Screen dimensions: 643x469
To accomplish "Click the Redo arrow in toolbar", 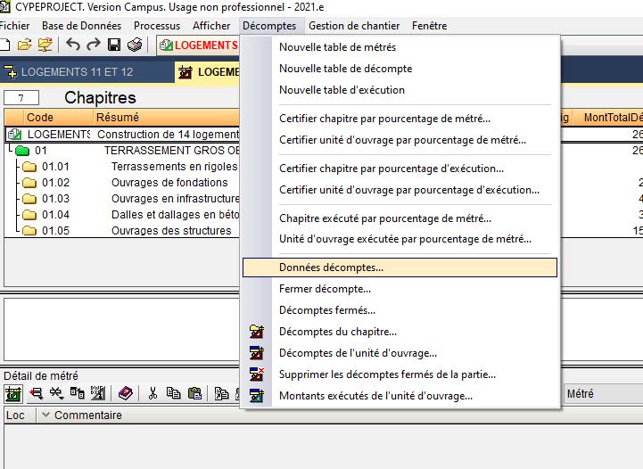I will (x=93, y=45).
